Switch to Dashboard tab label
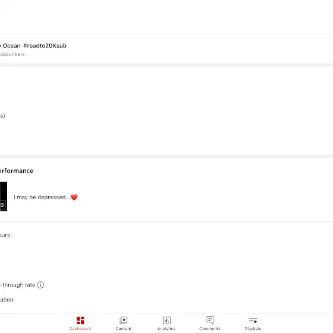 pos(80,328)
